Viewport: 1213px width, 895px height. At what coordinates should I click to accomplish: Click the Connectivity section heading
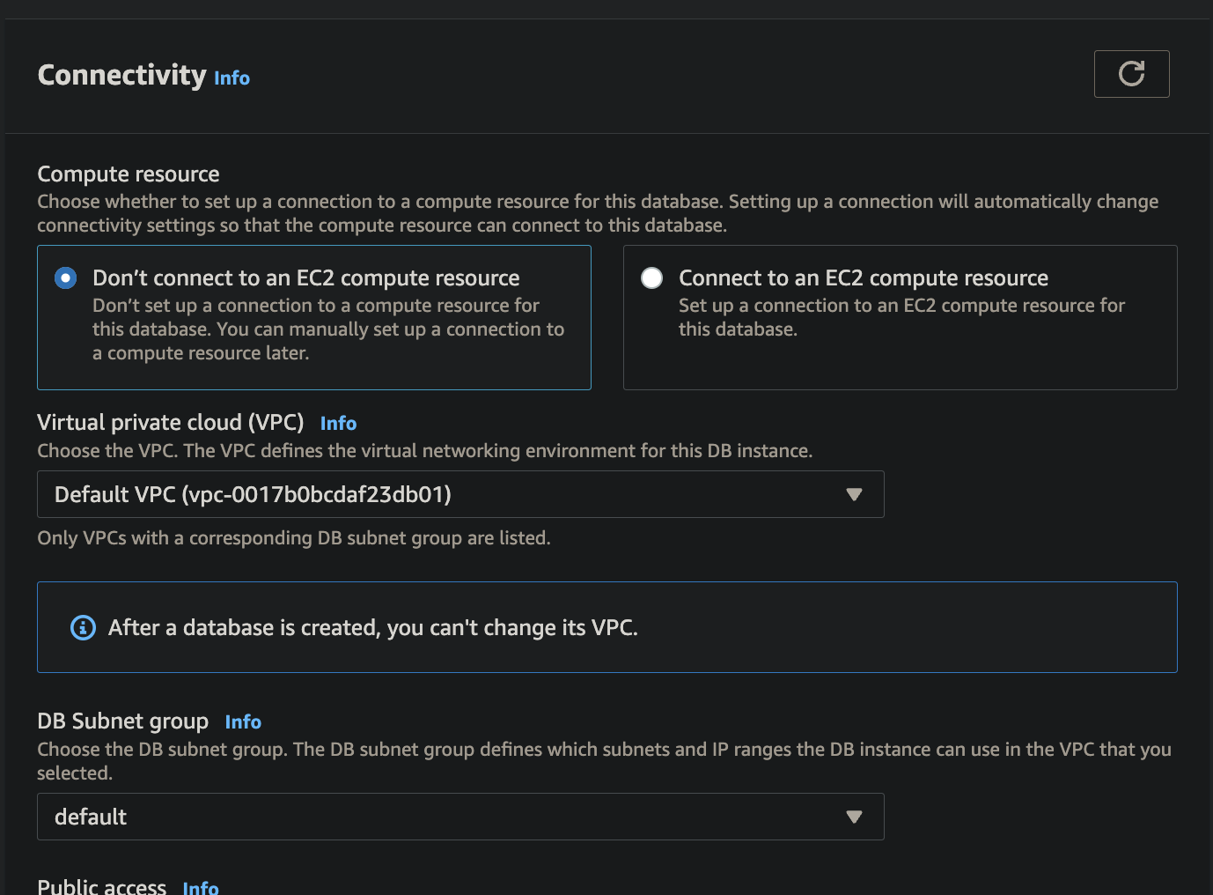pyautogui.click(x=122, y=75)
